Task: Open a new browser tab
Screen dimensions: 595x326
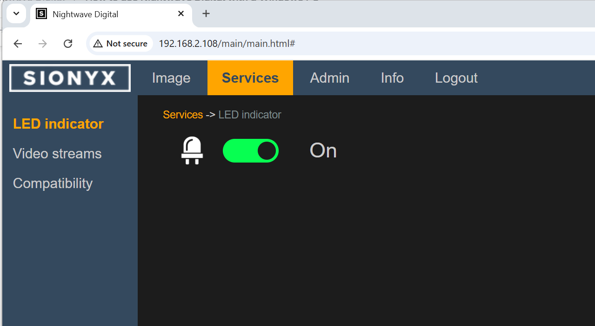Action: point(206,14)
